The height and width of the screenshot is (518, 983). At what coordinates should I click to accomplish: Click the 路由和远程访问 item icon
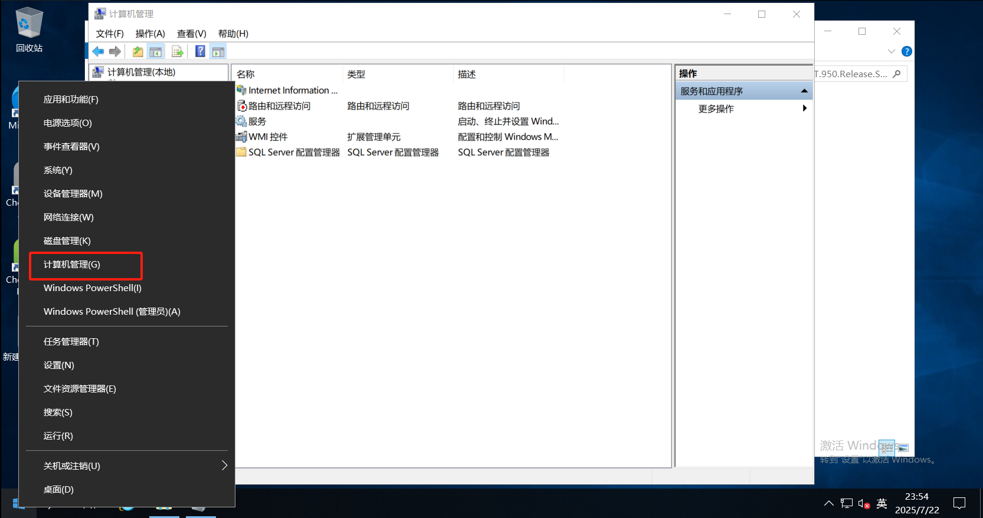click(241, 105)
